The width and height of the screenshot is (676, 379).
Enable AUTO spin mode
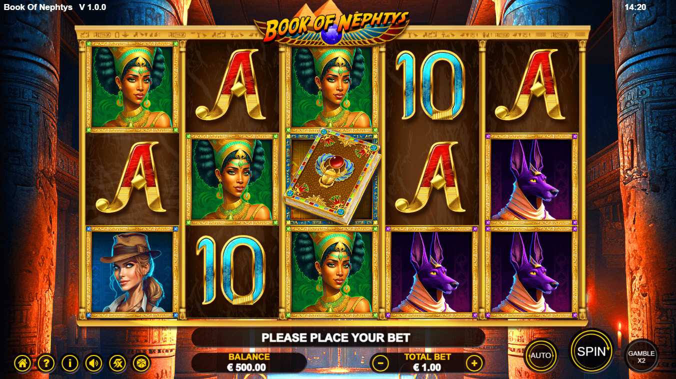[540, 355]
